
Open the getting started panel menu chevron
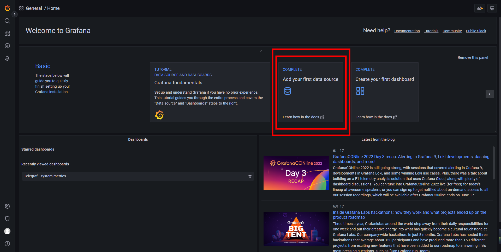pyautogui.click(x=260, y=51)
